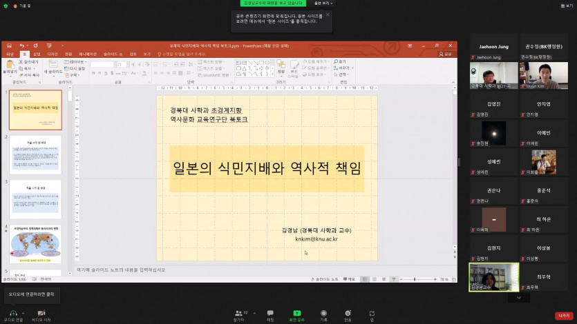Click Start From Beginning in quick access toolbar
Screen dimensions: 577x324
pyautogui.click(x=49, y=45)
